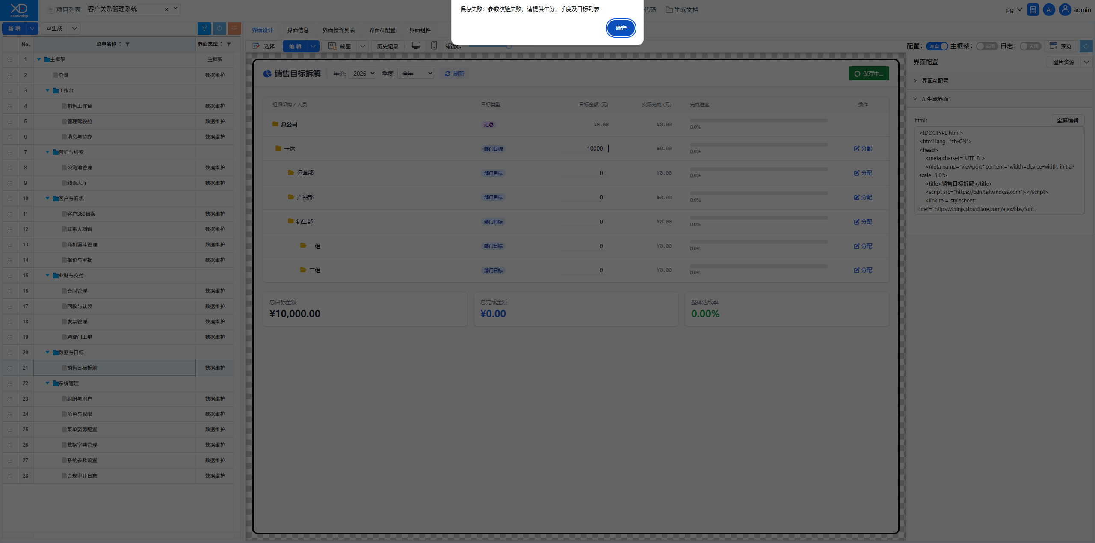Click the blue filter icon button
Screen dimensions: 1095x543
(x=204, y=28)
